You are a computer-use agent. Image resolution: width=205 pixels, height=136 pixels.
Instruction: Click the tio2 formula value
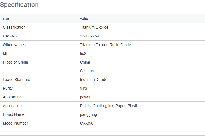[83, 53]
